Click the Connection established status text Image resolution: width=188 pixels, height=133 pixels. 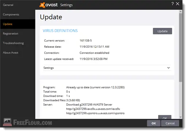(x=95, y=53)
